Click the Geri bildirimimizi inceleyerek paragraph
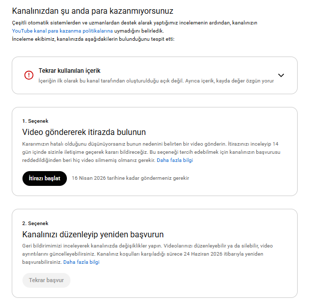This screenshot has height=303, width=314. pos(148,254)
